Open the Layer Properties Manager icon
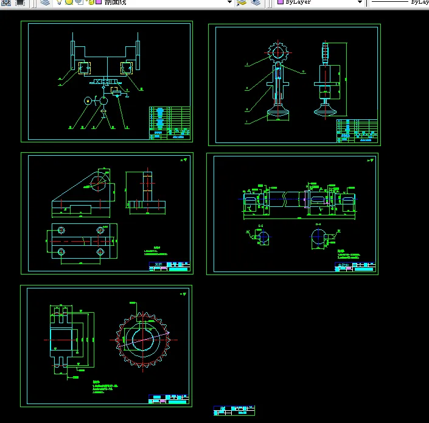The width and height of the screenshot is (429, 423). point(45,2)
